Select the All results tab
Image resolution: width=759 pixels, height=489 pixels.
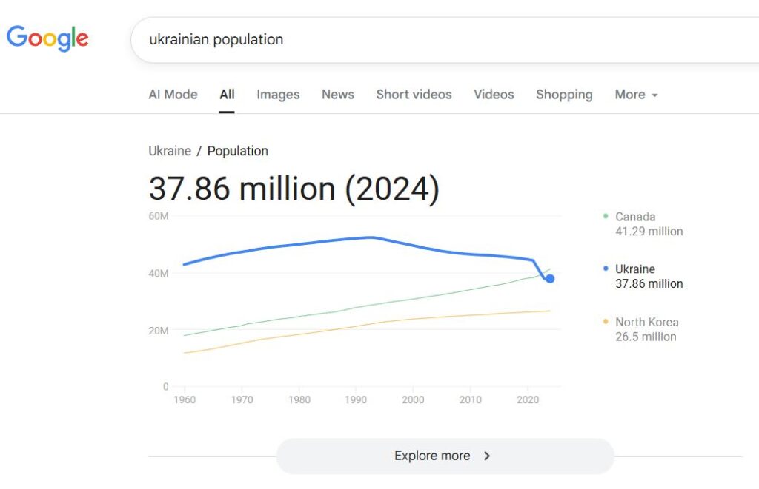pos(227,95)
